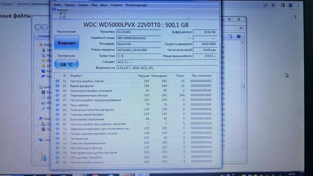Click the 38 °C temperature button
The height and width of the screenshot is (176, 313).
click(x=66, y=64)
